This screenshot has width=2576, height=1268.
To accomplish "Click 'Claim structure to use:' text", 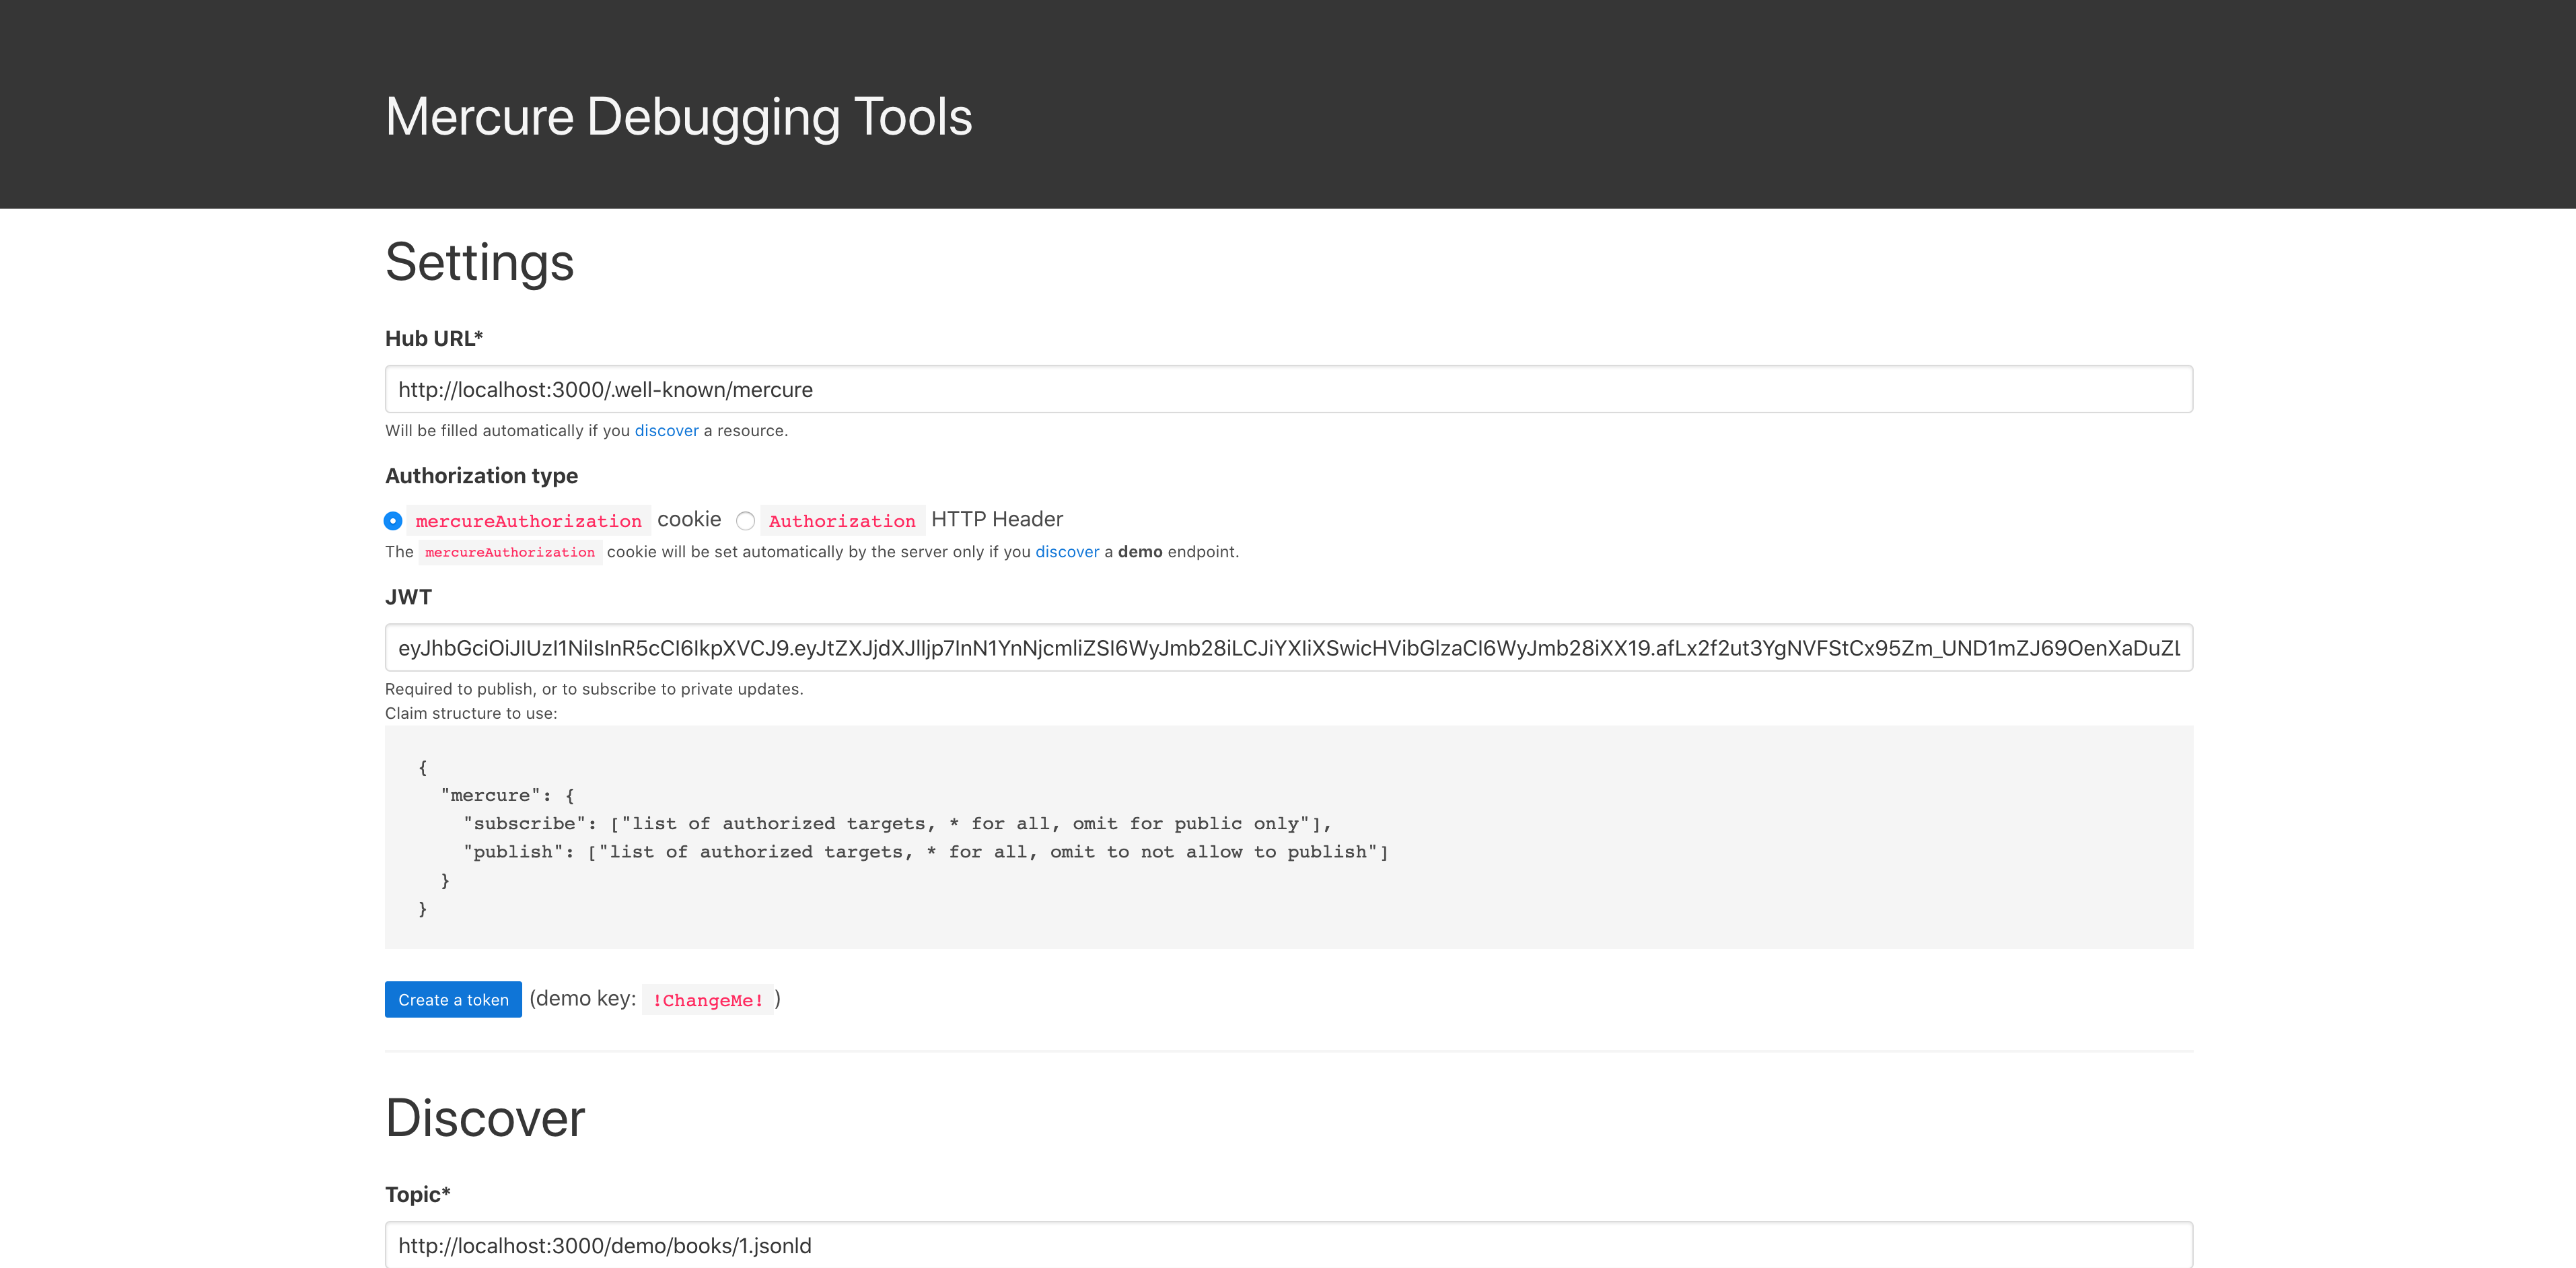I will (471, 714).
